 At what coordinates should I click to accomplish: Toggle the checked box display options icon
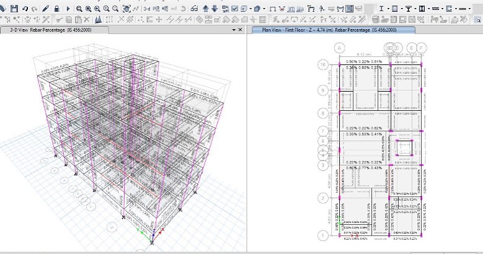pos(236,9)
